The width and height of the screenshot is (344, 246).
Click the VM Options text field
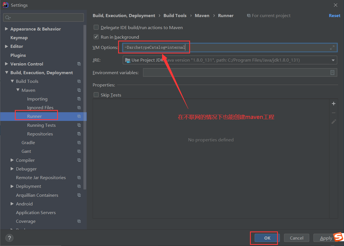click(230, 48)
